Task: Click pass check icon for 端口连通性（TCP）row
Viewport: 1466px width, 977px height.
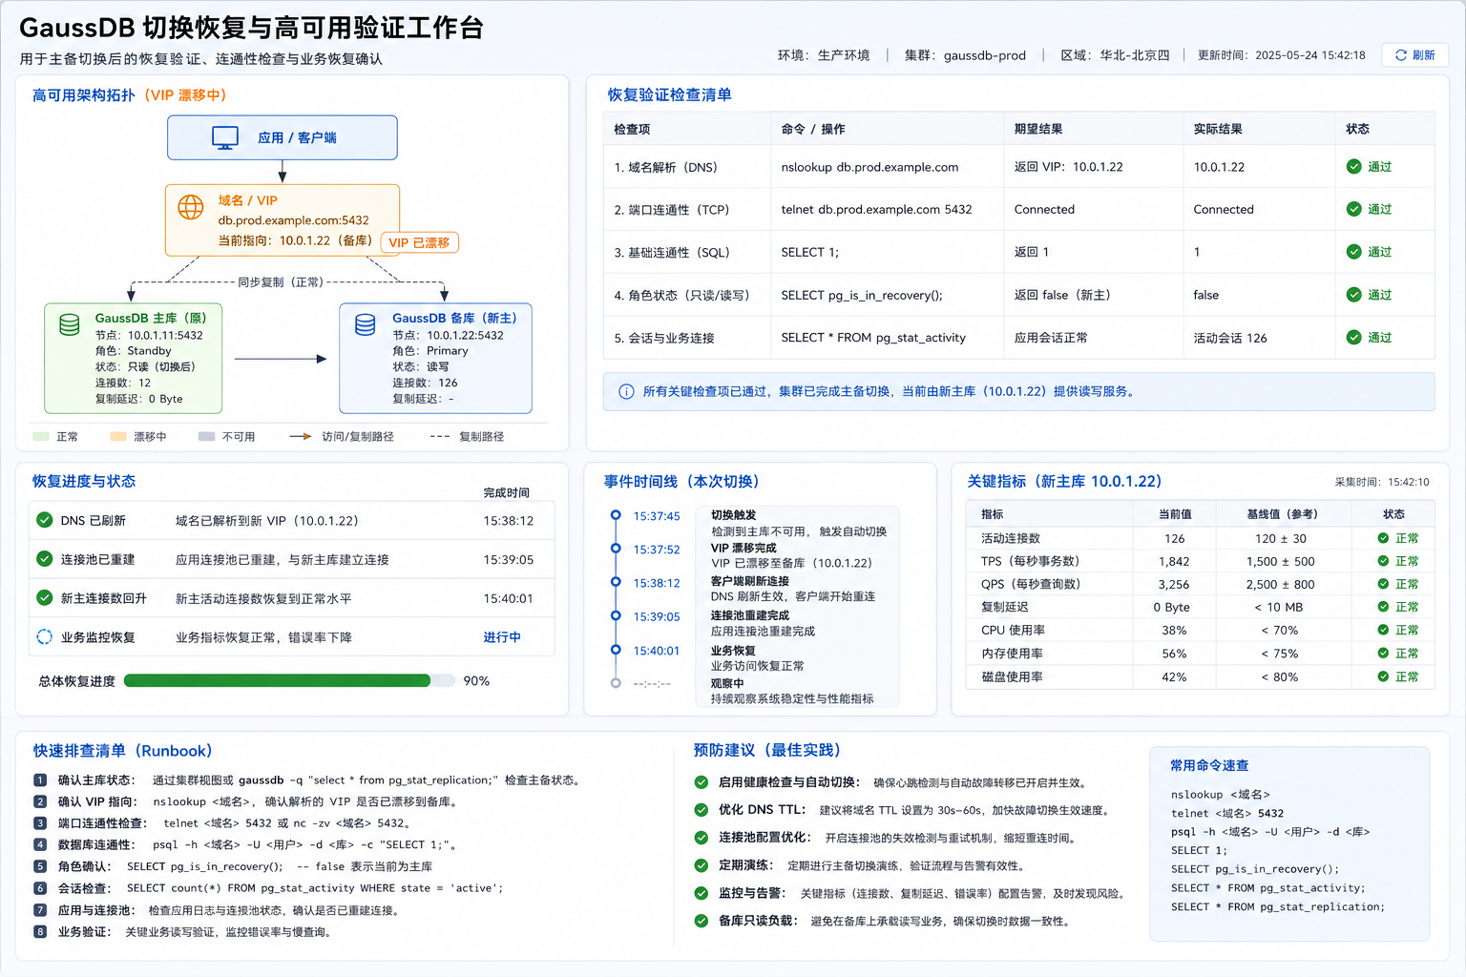Action: pos(1353,209)
